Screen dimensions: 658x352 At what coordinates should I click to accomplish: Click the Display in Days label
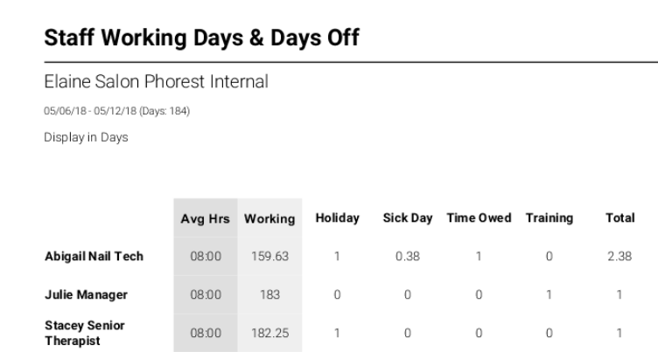pyautogui.click(x=86, y=137)
